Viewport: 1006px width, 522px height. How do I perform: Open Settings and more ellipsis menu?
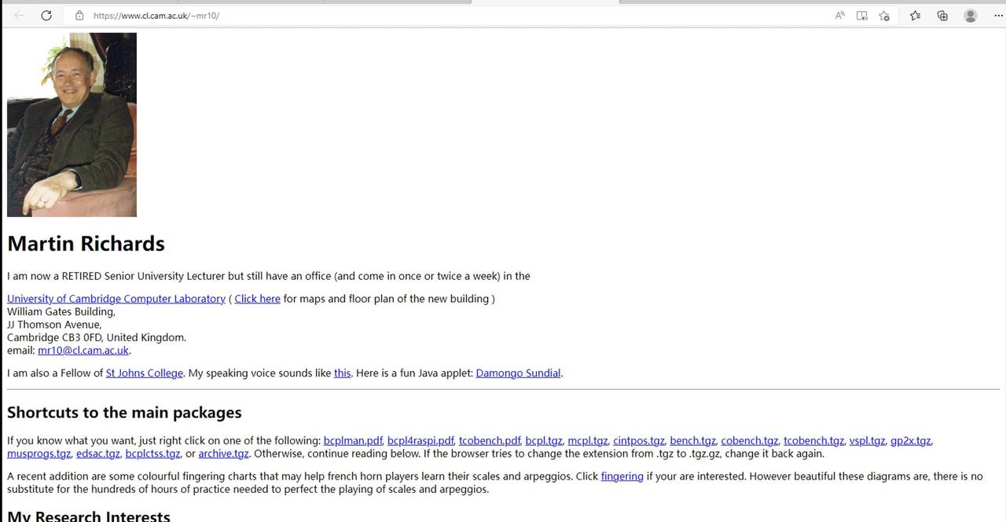[998, 15]
